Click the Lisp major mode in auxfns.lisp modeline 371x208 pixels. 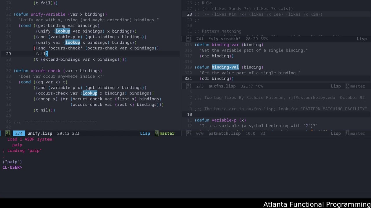(x=336, y=86)
